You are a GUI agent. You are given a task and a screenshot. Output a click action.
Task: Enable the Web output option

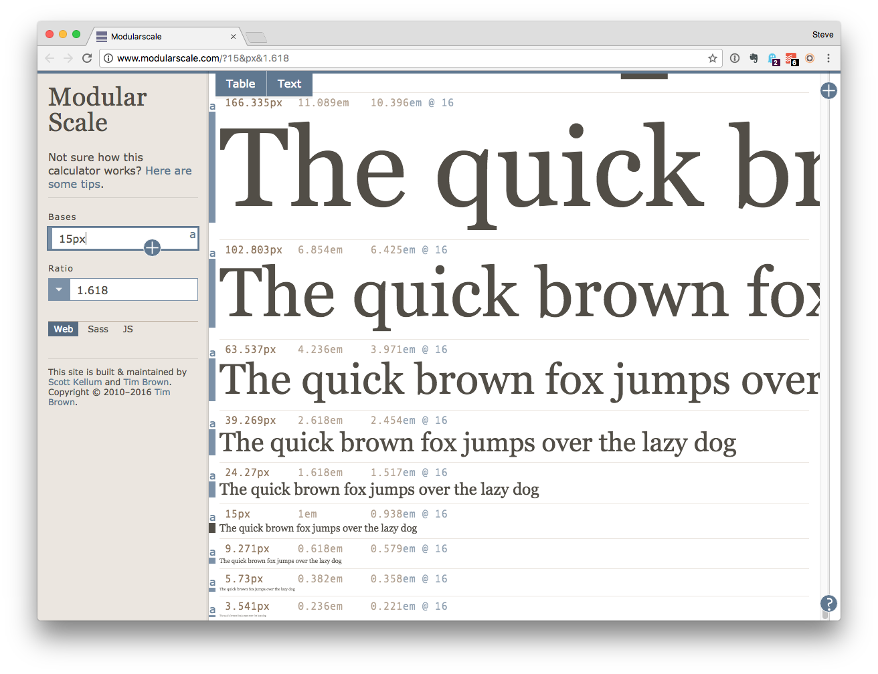63,329
